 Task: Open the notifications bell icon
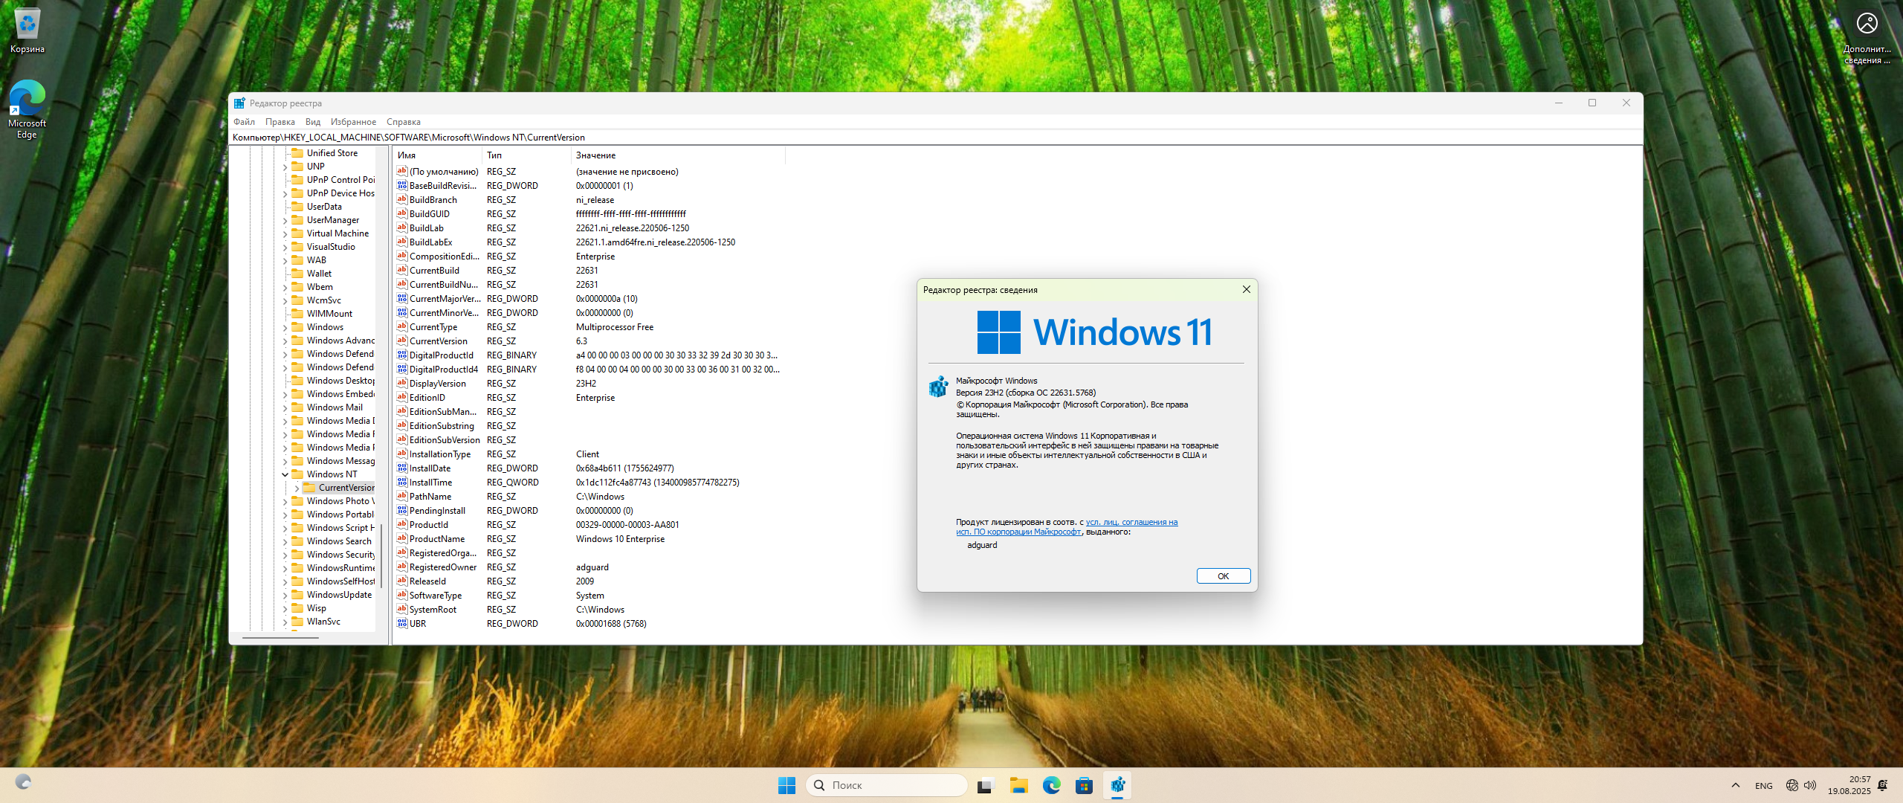(1882, 785)
